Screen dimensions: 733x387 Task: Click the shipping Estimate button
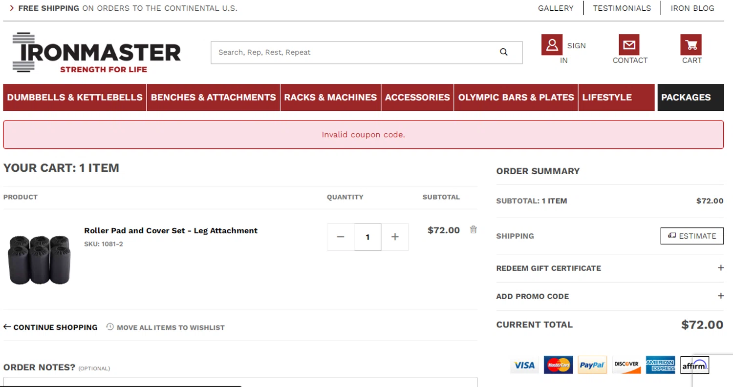point(692,236)
